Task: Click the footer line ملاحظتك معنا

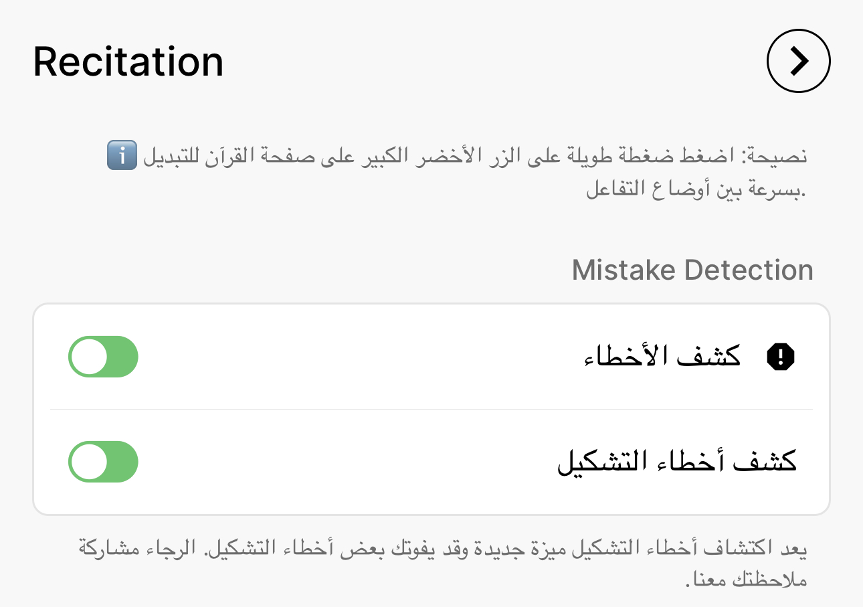Action: [745, 579]
